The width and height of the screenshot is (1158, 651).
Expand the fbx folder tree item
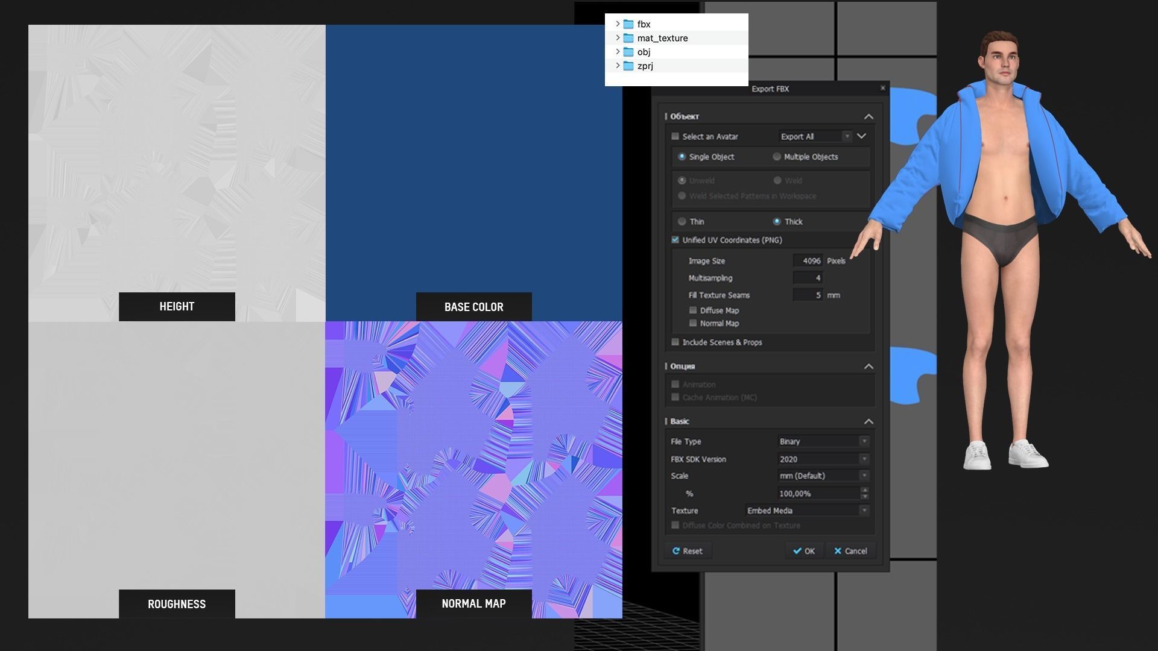coord(618,24)
